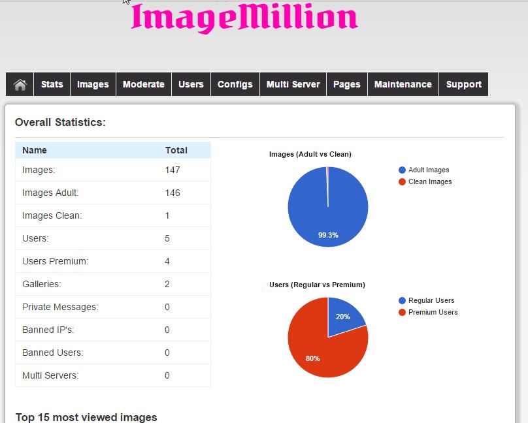Select the Clean Images legend swatch

tap(402, 182)
